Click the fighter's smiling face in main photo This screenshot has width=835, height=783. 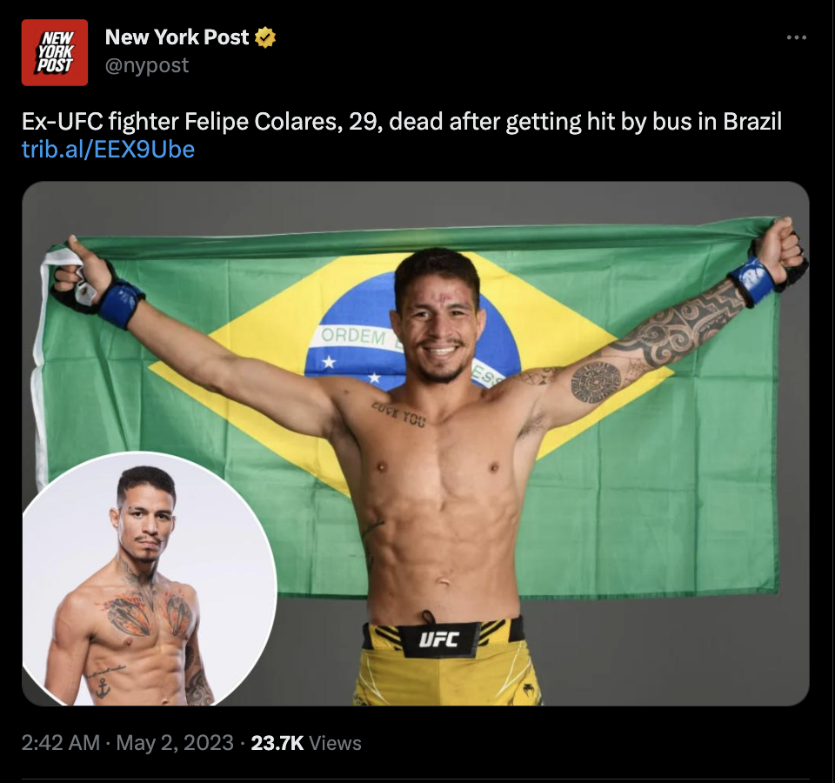438,319
